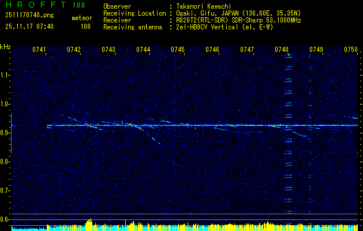Click the receiver info R820T2(RTL-SDR) SDR-Sharp
This screenshot has height=231, width=363.
point(220,20)
